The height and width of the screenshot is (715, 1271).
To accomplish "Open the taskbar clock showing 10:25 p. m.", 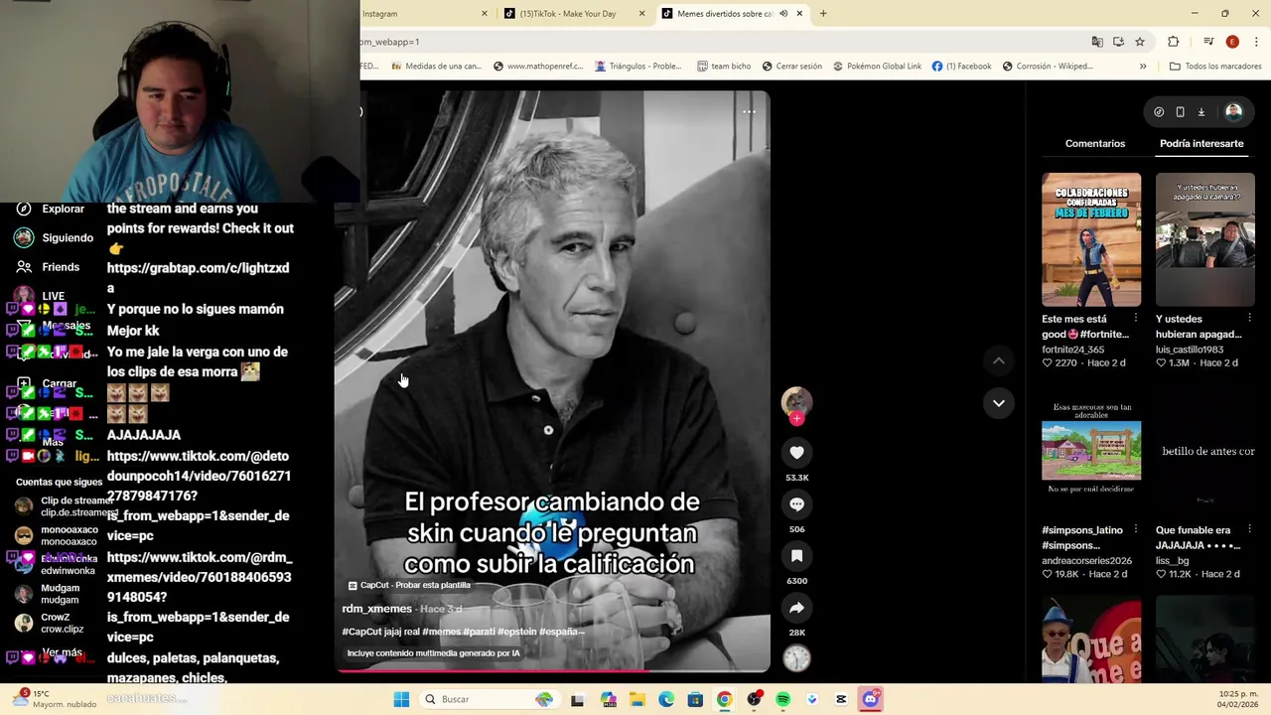I will click(1237, 699).
